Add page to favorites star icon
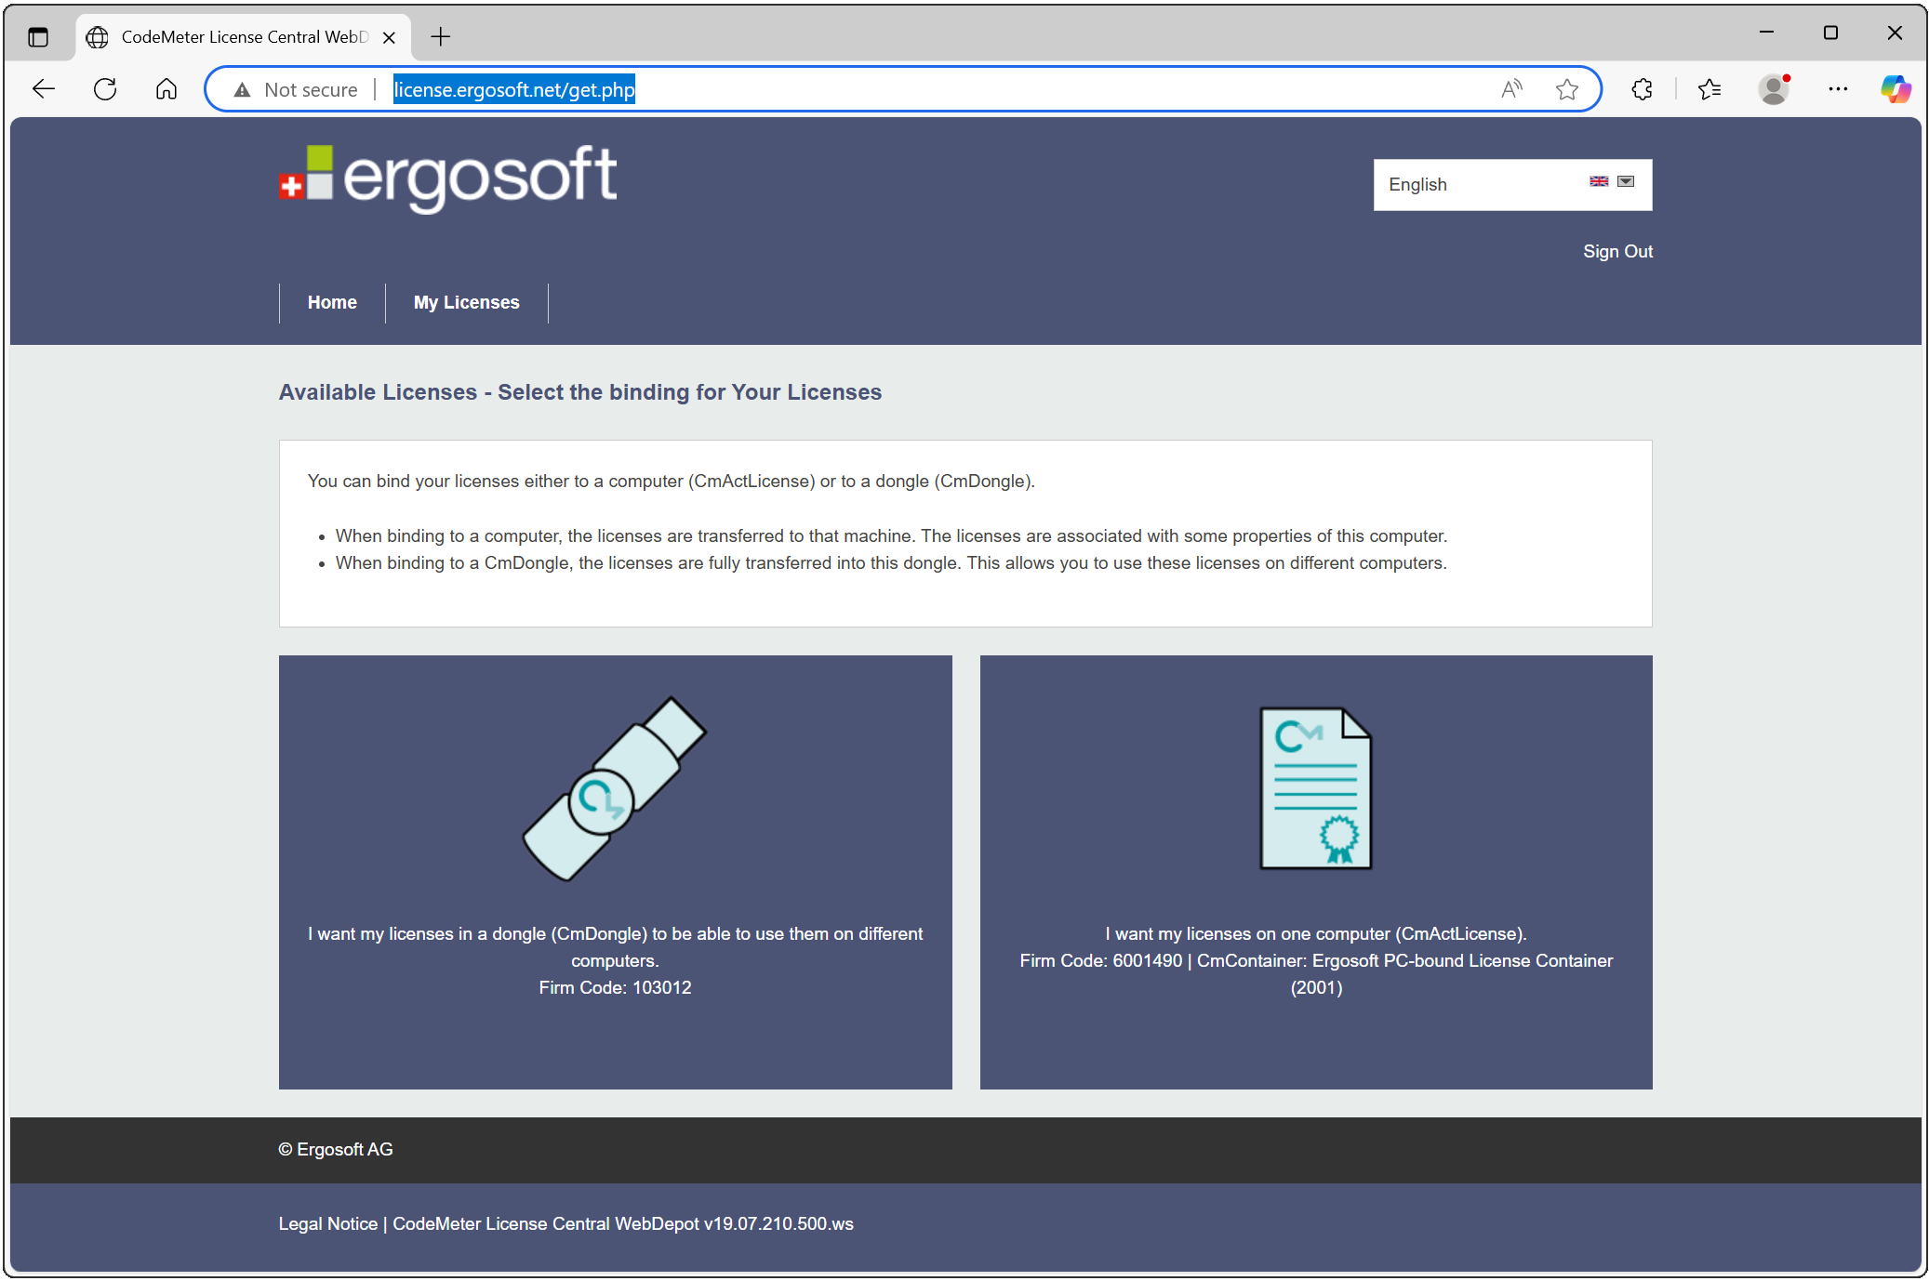 pyautogui.click(x=1567, y=89)
